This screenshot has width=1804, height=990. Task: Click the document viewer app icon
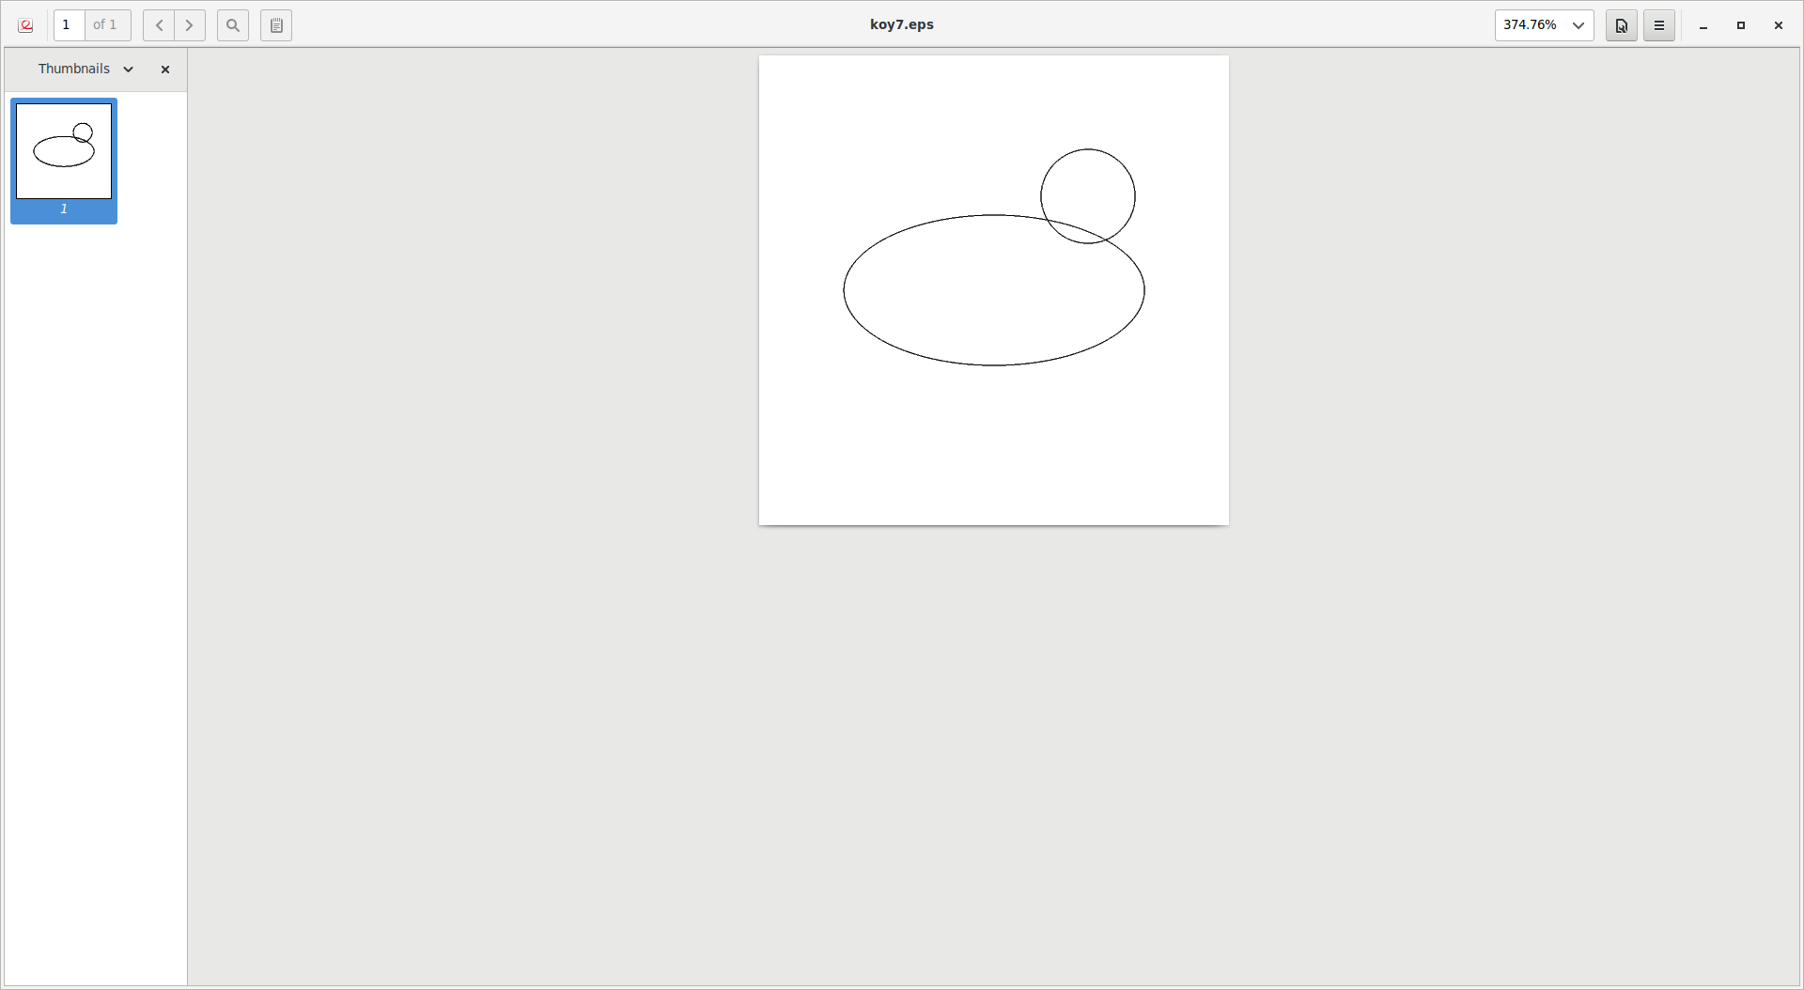[26, 25]
